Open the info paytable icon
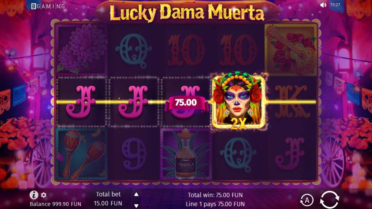The height and width of the screenshot is (209, 372). pyautogui.click(x=34, y=195)
